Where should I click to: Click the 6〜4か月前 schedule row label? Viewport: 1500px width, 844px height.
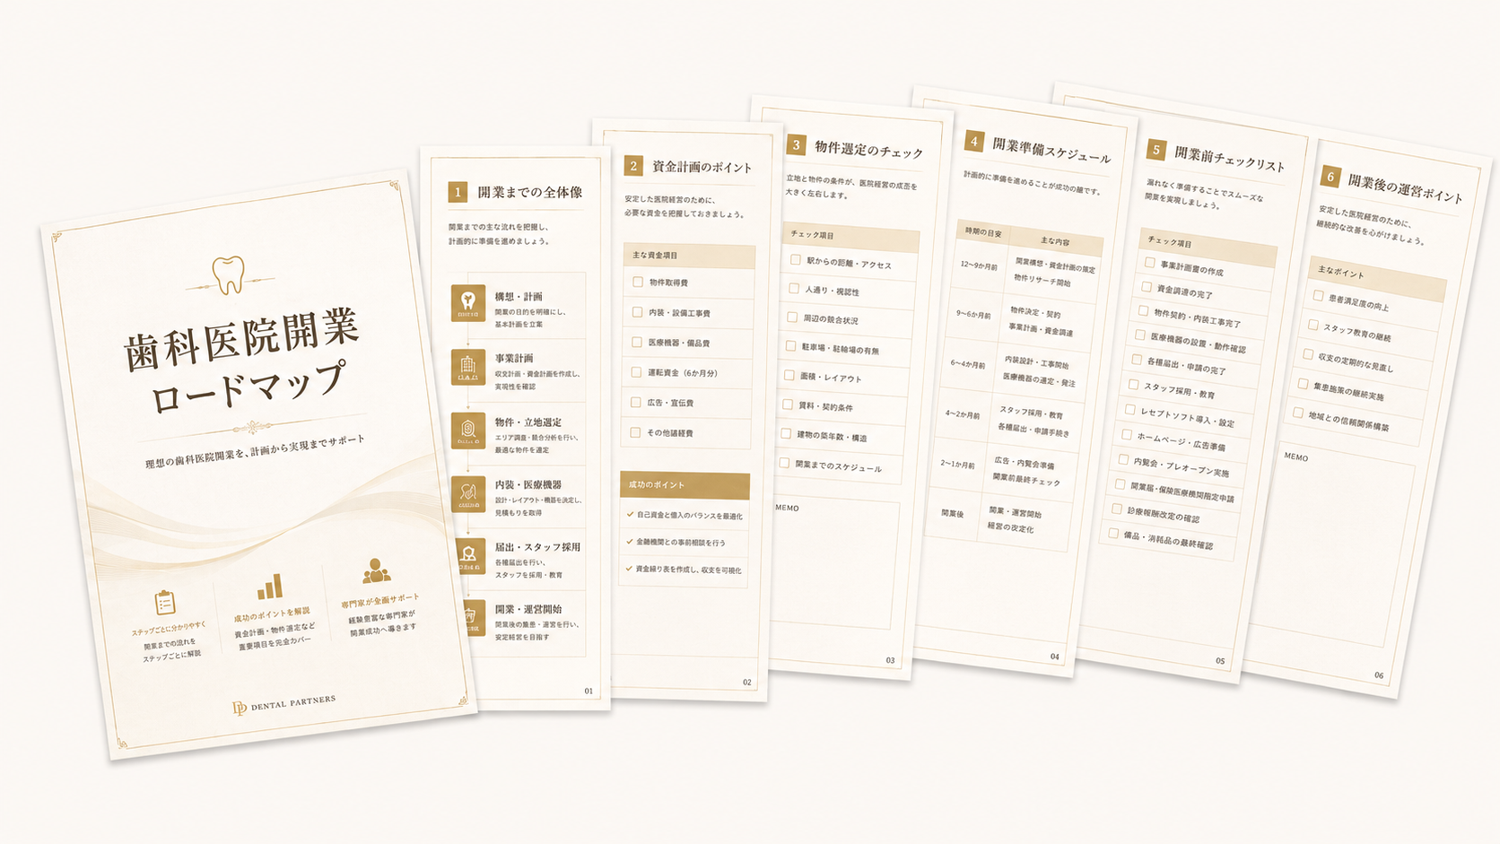click(x=968, y=364)
